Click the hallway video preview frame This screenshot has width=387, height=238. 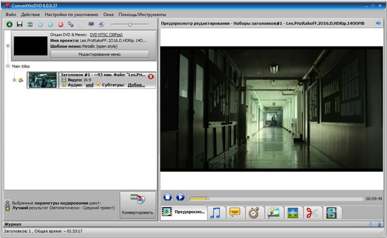click(272, 109)
